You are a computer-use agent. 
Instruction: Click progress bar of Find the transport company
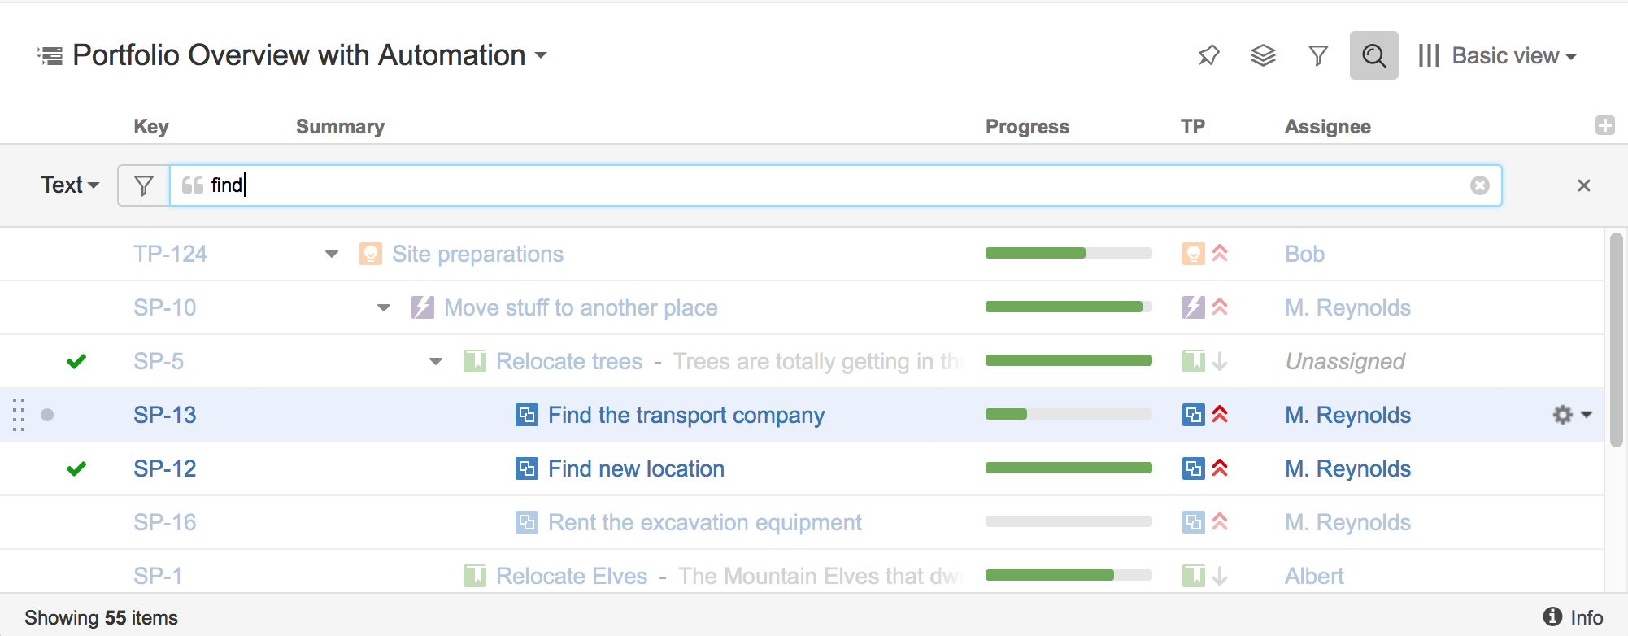[1068, 414]
